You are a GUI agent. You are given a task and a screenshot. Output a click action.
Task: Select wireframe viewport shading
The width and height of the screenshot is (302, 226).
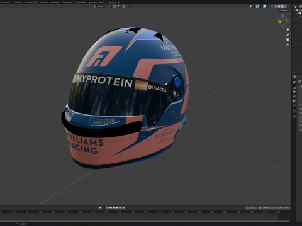(x=276, y=6)
